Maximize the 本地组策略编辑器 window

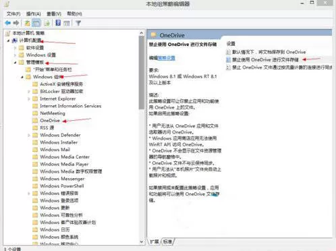(312, 3)
